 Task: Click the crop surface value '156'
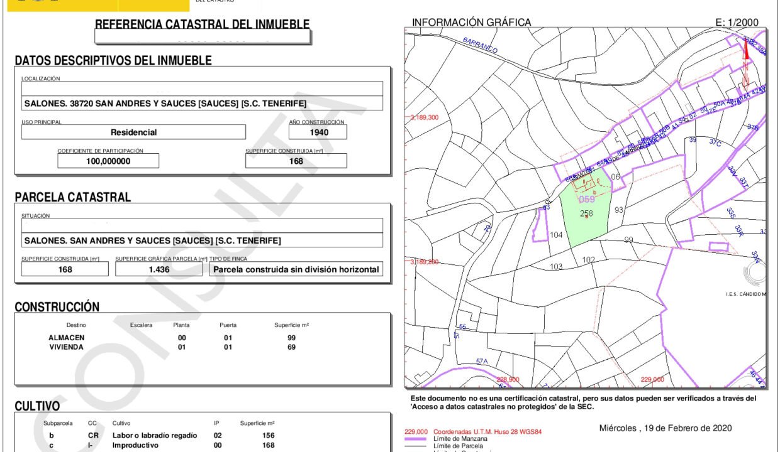[x=268, y=435]
